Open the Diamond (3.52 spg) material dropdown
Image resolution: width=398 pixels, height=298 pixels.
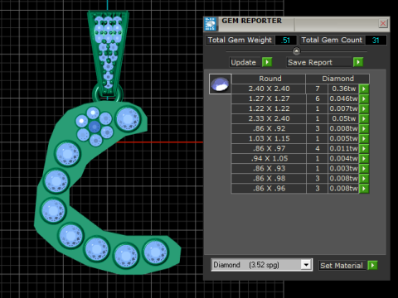306,265
